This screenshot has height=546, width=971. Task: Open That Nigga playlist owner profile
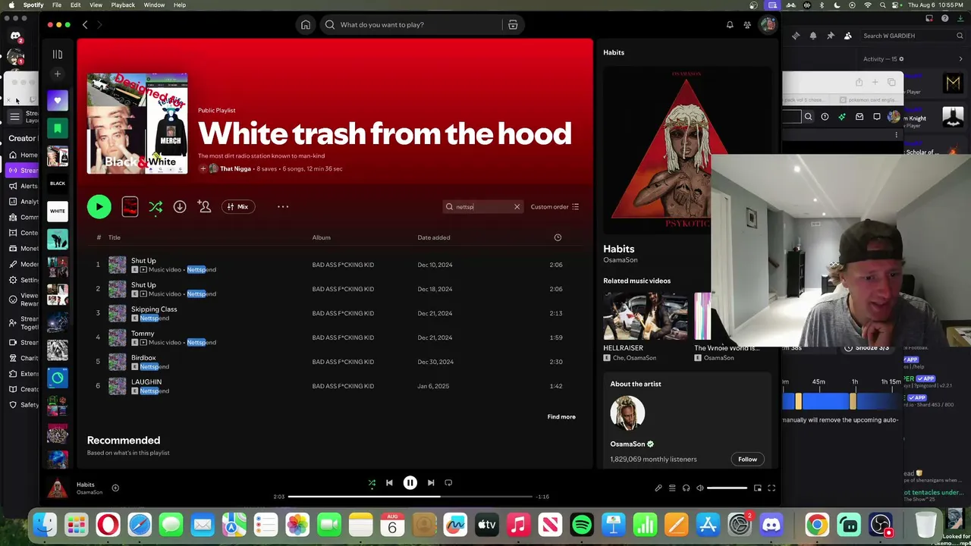[235, 169]
